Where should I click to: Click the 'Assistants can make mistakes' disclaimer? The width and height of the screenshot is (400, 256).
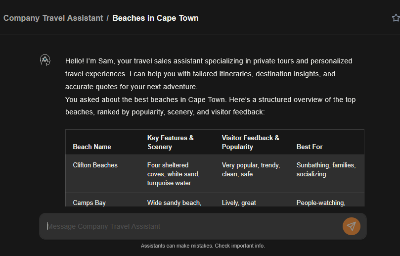coord(203,246)
